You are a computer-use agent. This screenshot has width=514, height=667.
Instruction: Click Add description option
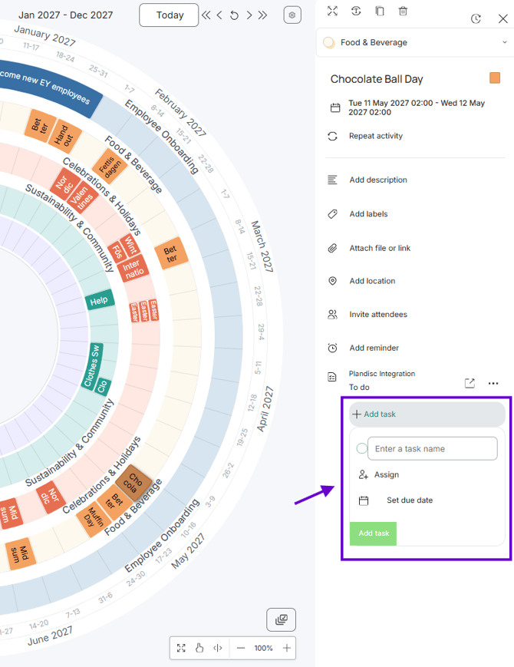[x=378, y=180]
